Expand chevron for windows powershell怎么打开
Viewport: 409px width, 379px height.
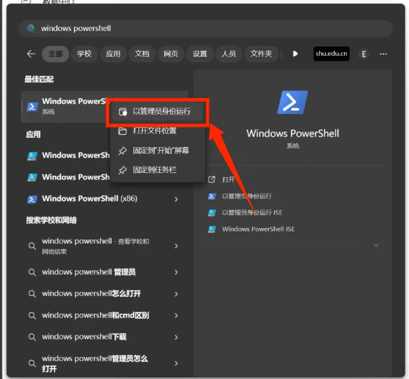tap(177, 294)
